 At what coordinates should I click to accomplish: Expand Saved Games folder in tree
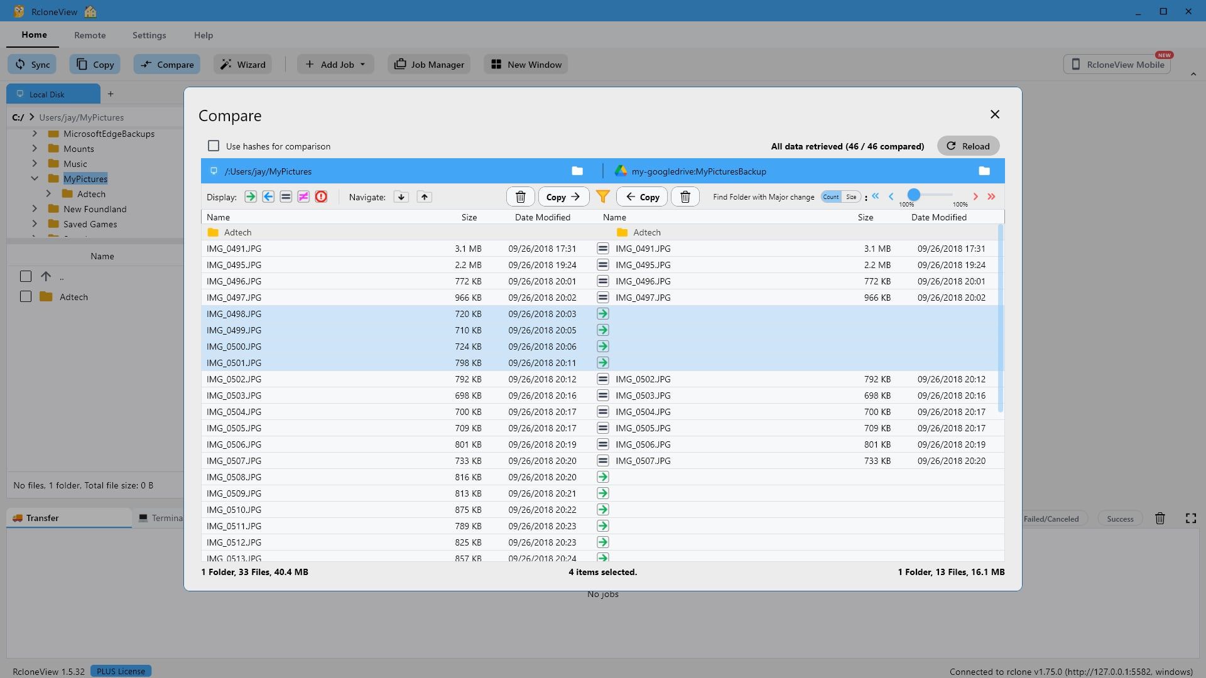[35, 223]
